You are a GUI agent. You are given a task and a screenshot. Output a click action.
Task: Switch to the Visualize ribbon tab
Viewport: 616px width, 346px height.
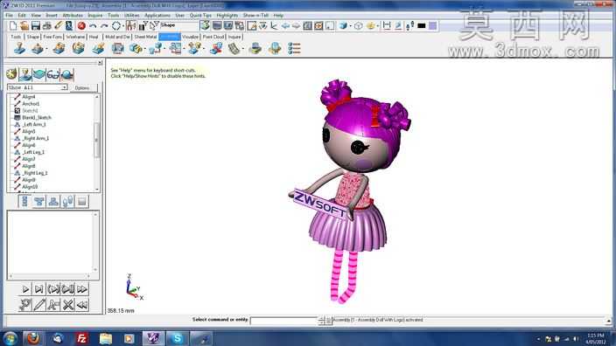click(190, 37)
